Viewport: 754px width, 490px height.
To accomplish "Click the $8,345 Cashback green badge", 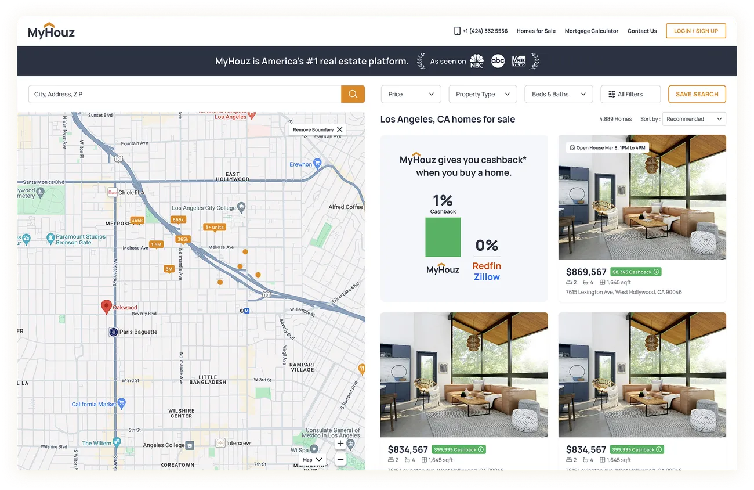I will pyautogui.click(x=636, y=272).
